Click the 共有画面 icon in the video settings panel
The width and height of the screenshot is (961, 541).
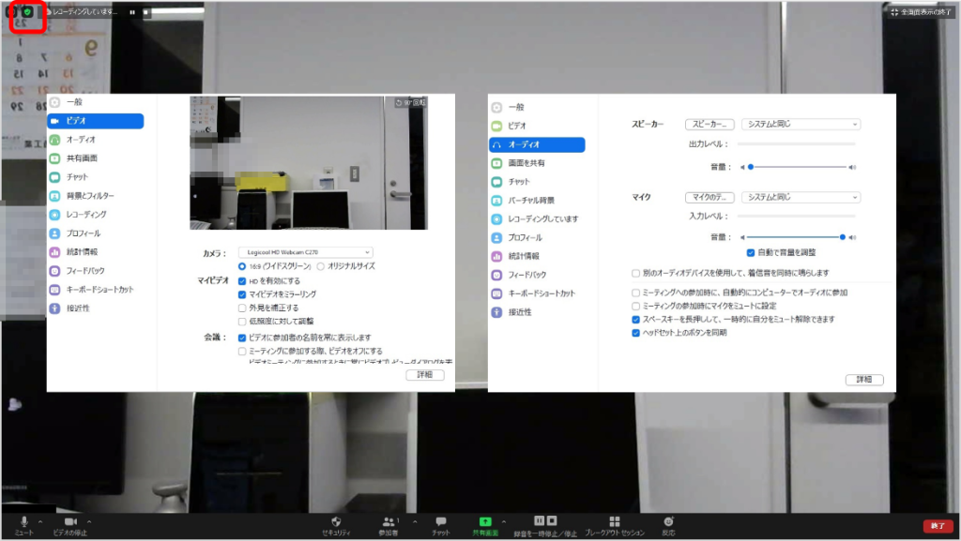54,158
